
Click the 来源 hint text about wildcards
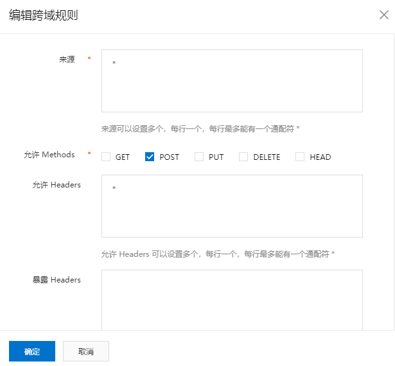tap(200, 129)
